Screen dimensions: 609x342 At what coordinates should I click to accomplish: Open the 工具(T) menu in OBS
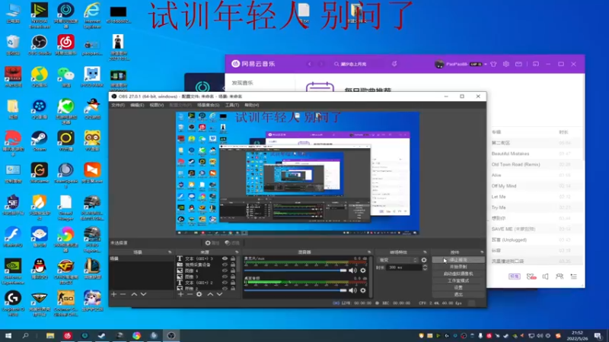click(x=232, y=105)
